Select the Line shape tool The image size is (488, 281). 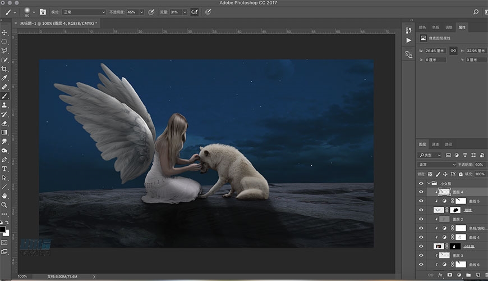pos(4,187)
